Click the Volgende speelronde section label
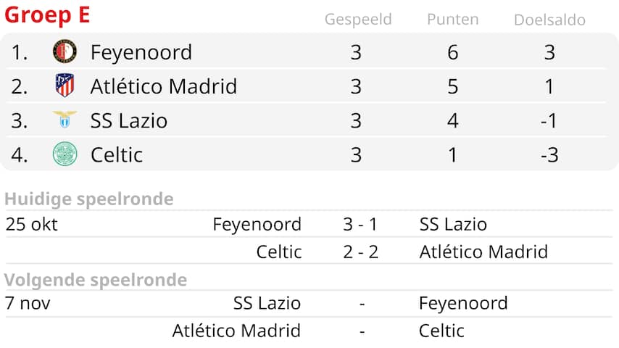619x348 pixels. pyautogui.click(x=96, y=280)
